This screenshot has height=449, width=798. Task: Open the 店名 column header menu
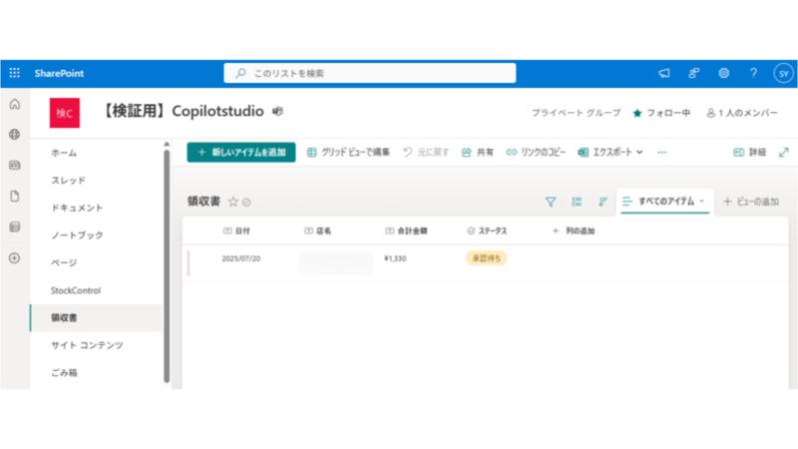click(317, 231)
